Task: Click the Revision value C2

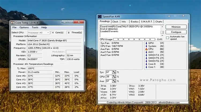Action: [35, 56]
